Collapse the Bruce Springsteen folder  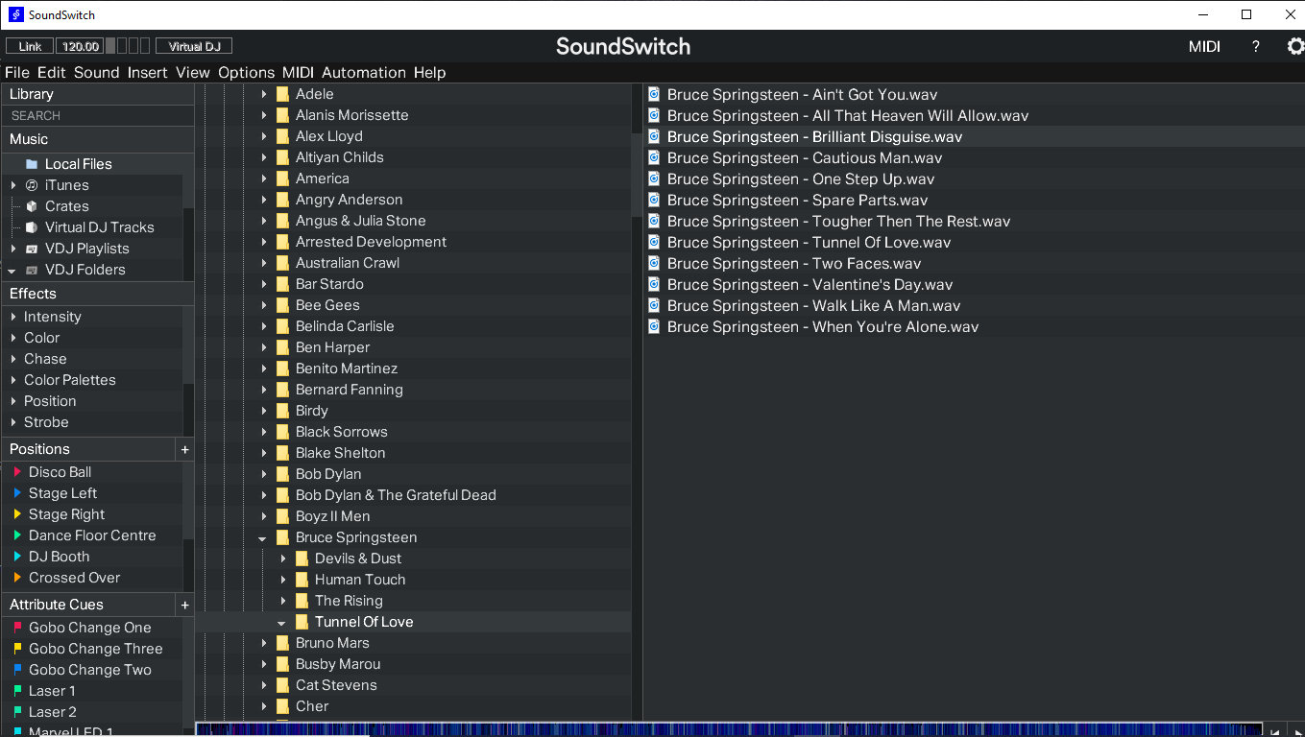(x=263, y=538)
